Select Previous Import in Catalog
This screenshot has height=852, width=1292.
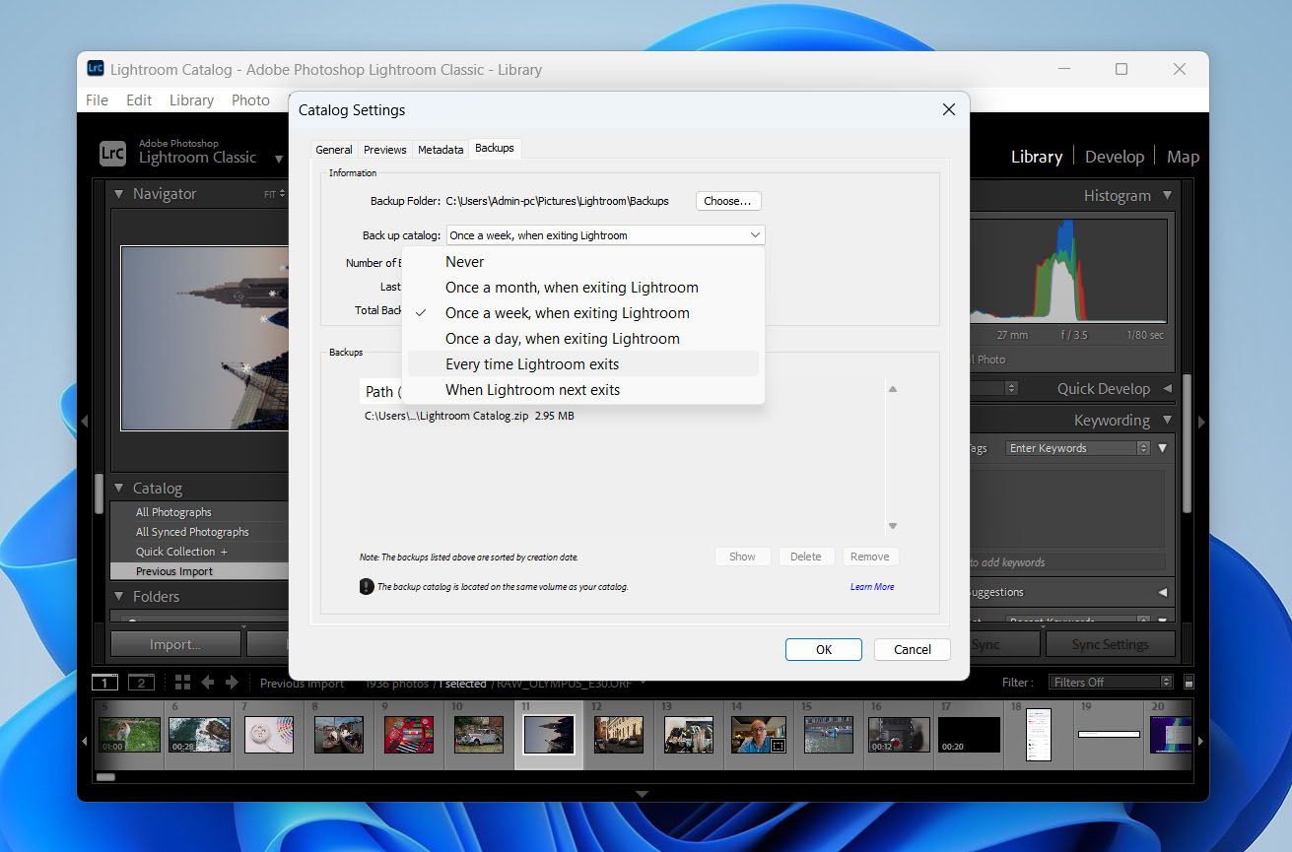174,571
